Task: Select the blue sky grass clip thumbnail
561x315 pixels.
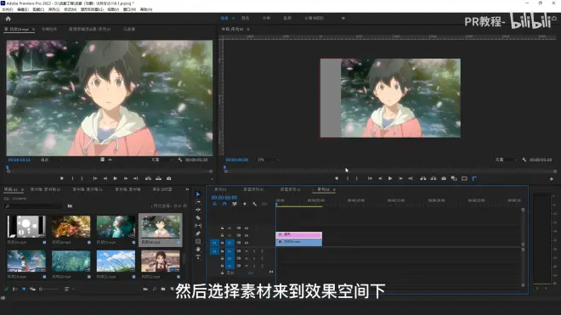Action: (116, 261)
